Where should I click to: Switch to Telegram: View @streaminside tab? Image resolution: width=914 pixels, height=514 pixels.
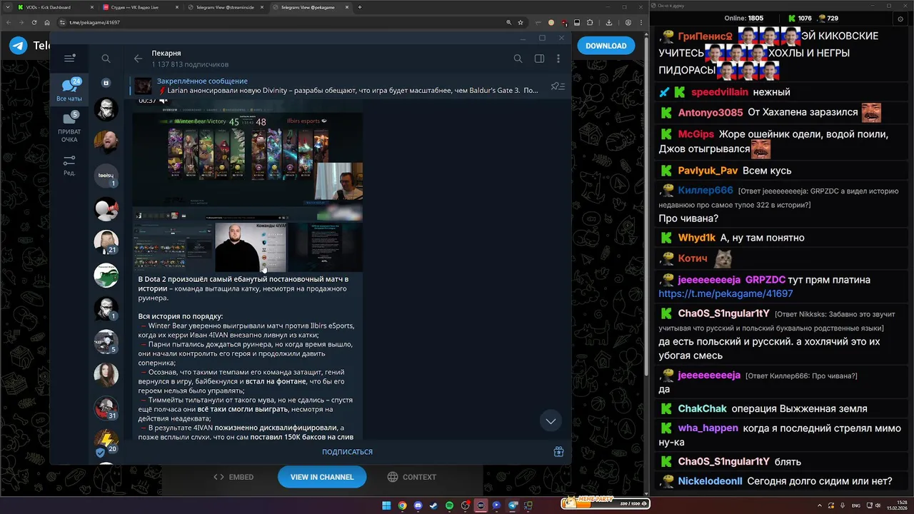tap(225, 7)
